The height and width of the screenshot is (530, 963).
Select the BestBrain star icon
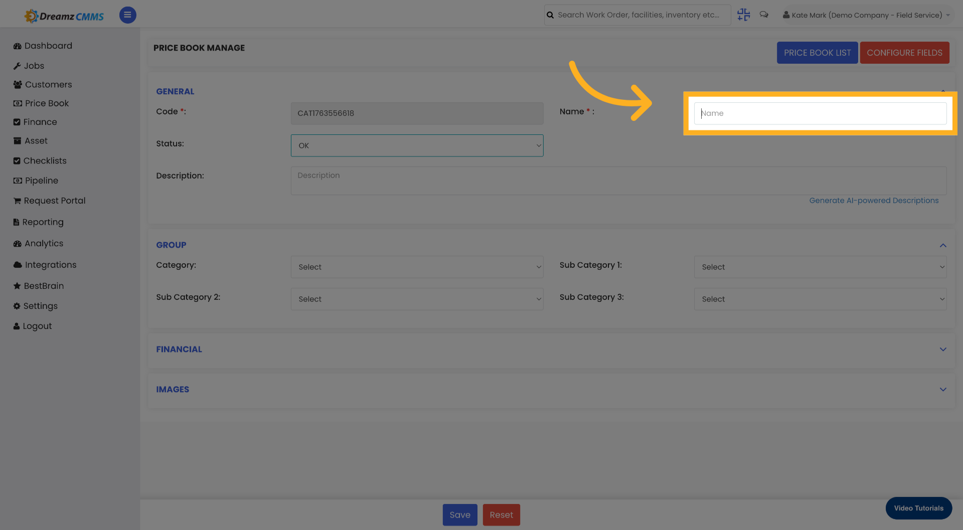coord(17,286)
